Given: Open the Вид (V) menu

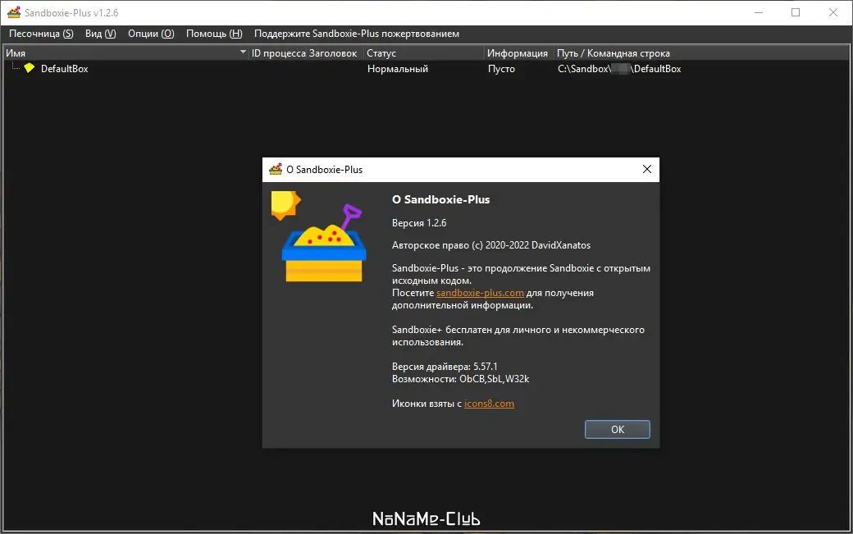Looking at the screenshot, I should (x=101, y=34).
